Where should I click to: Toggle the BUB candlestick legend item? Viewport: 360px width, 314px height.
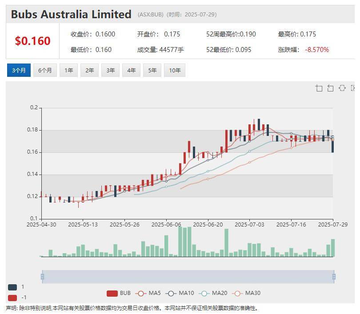coord(119,293)
